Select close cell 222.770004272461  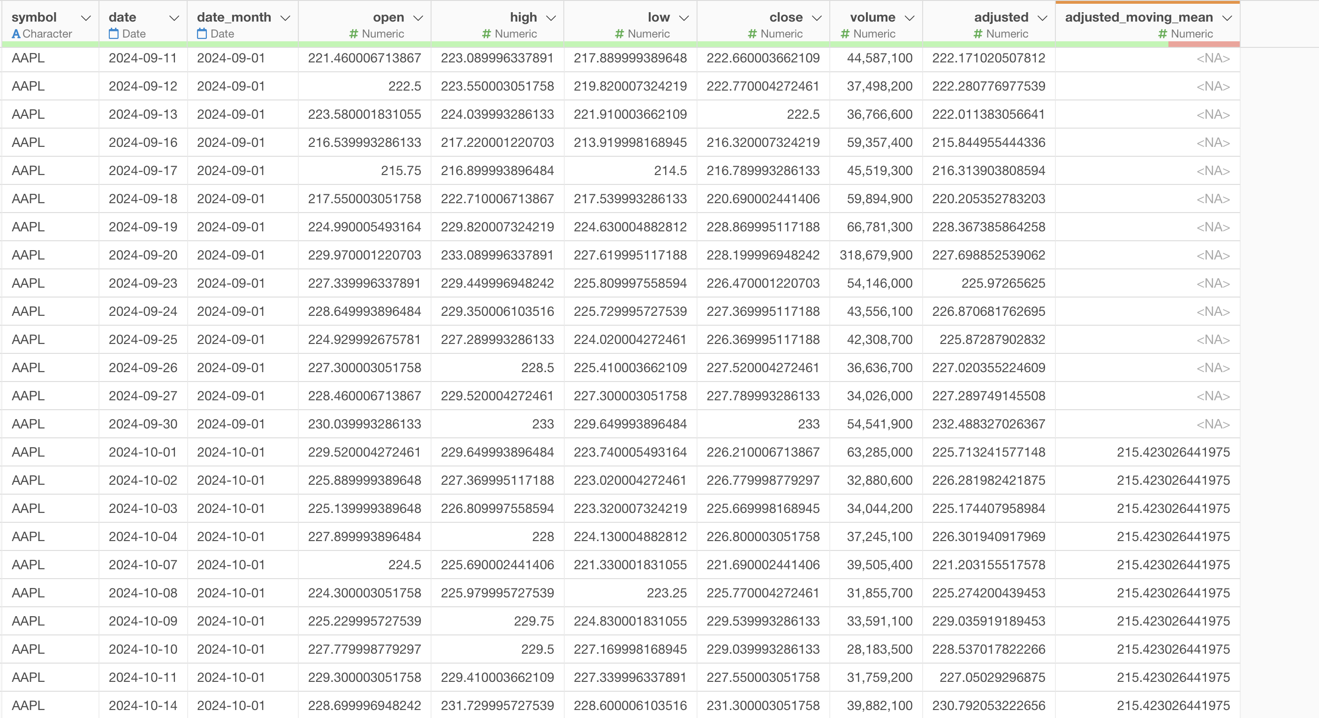764,86
